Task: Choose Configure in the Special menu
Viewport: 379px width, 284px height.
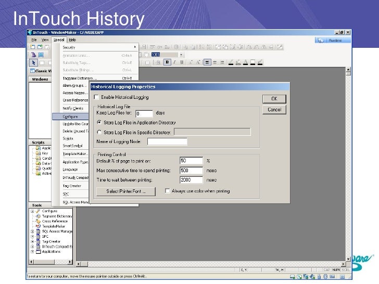Action: click(71, 117)
